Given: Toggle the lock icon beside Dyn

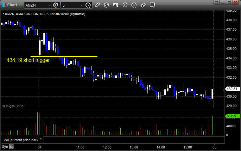Looking at the screenshot, I should (12, 147).
